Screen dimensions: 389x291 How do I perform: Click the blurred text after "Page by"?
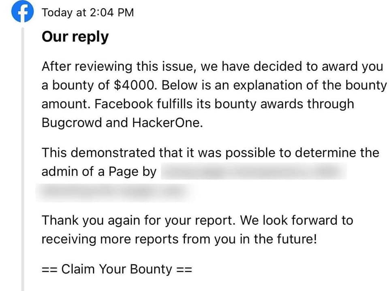[x=254, y=171]
